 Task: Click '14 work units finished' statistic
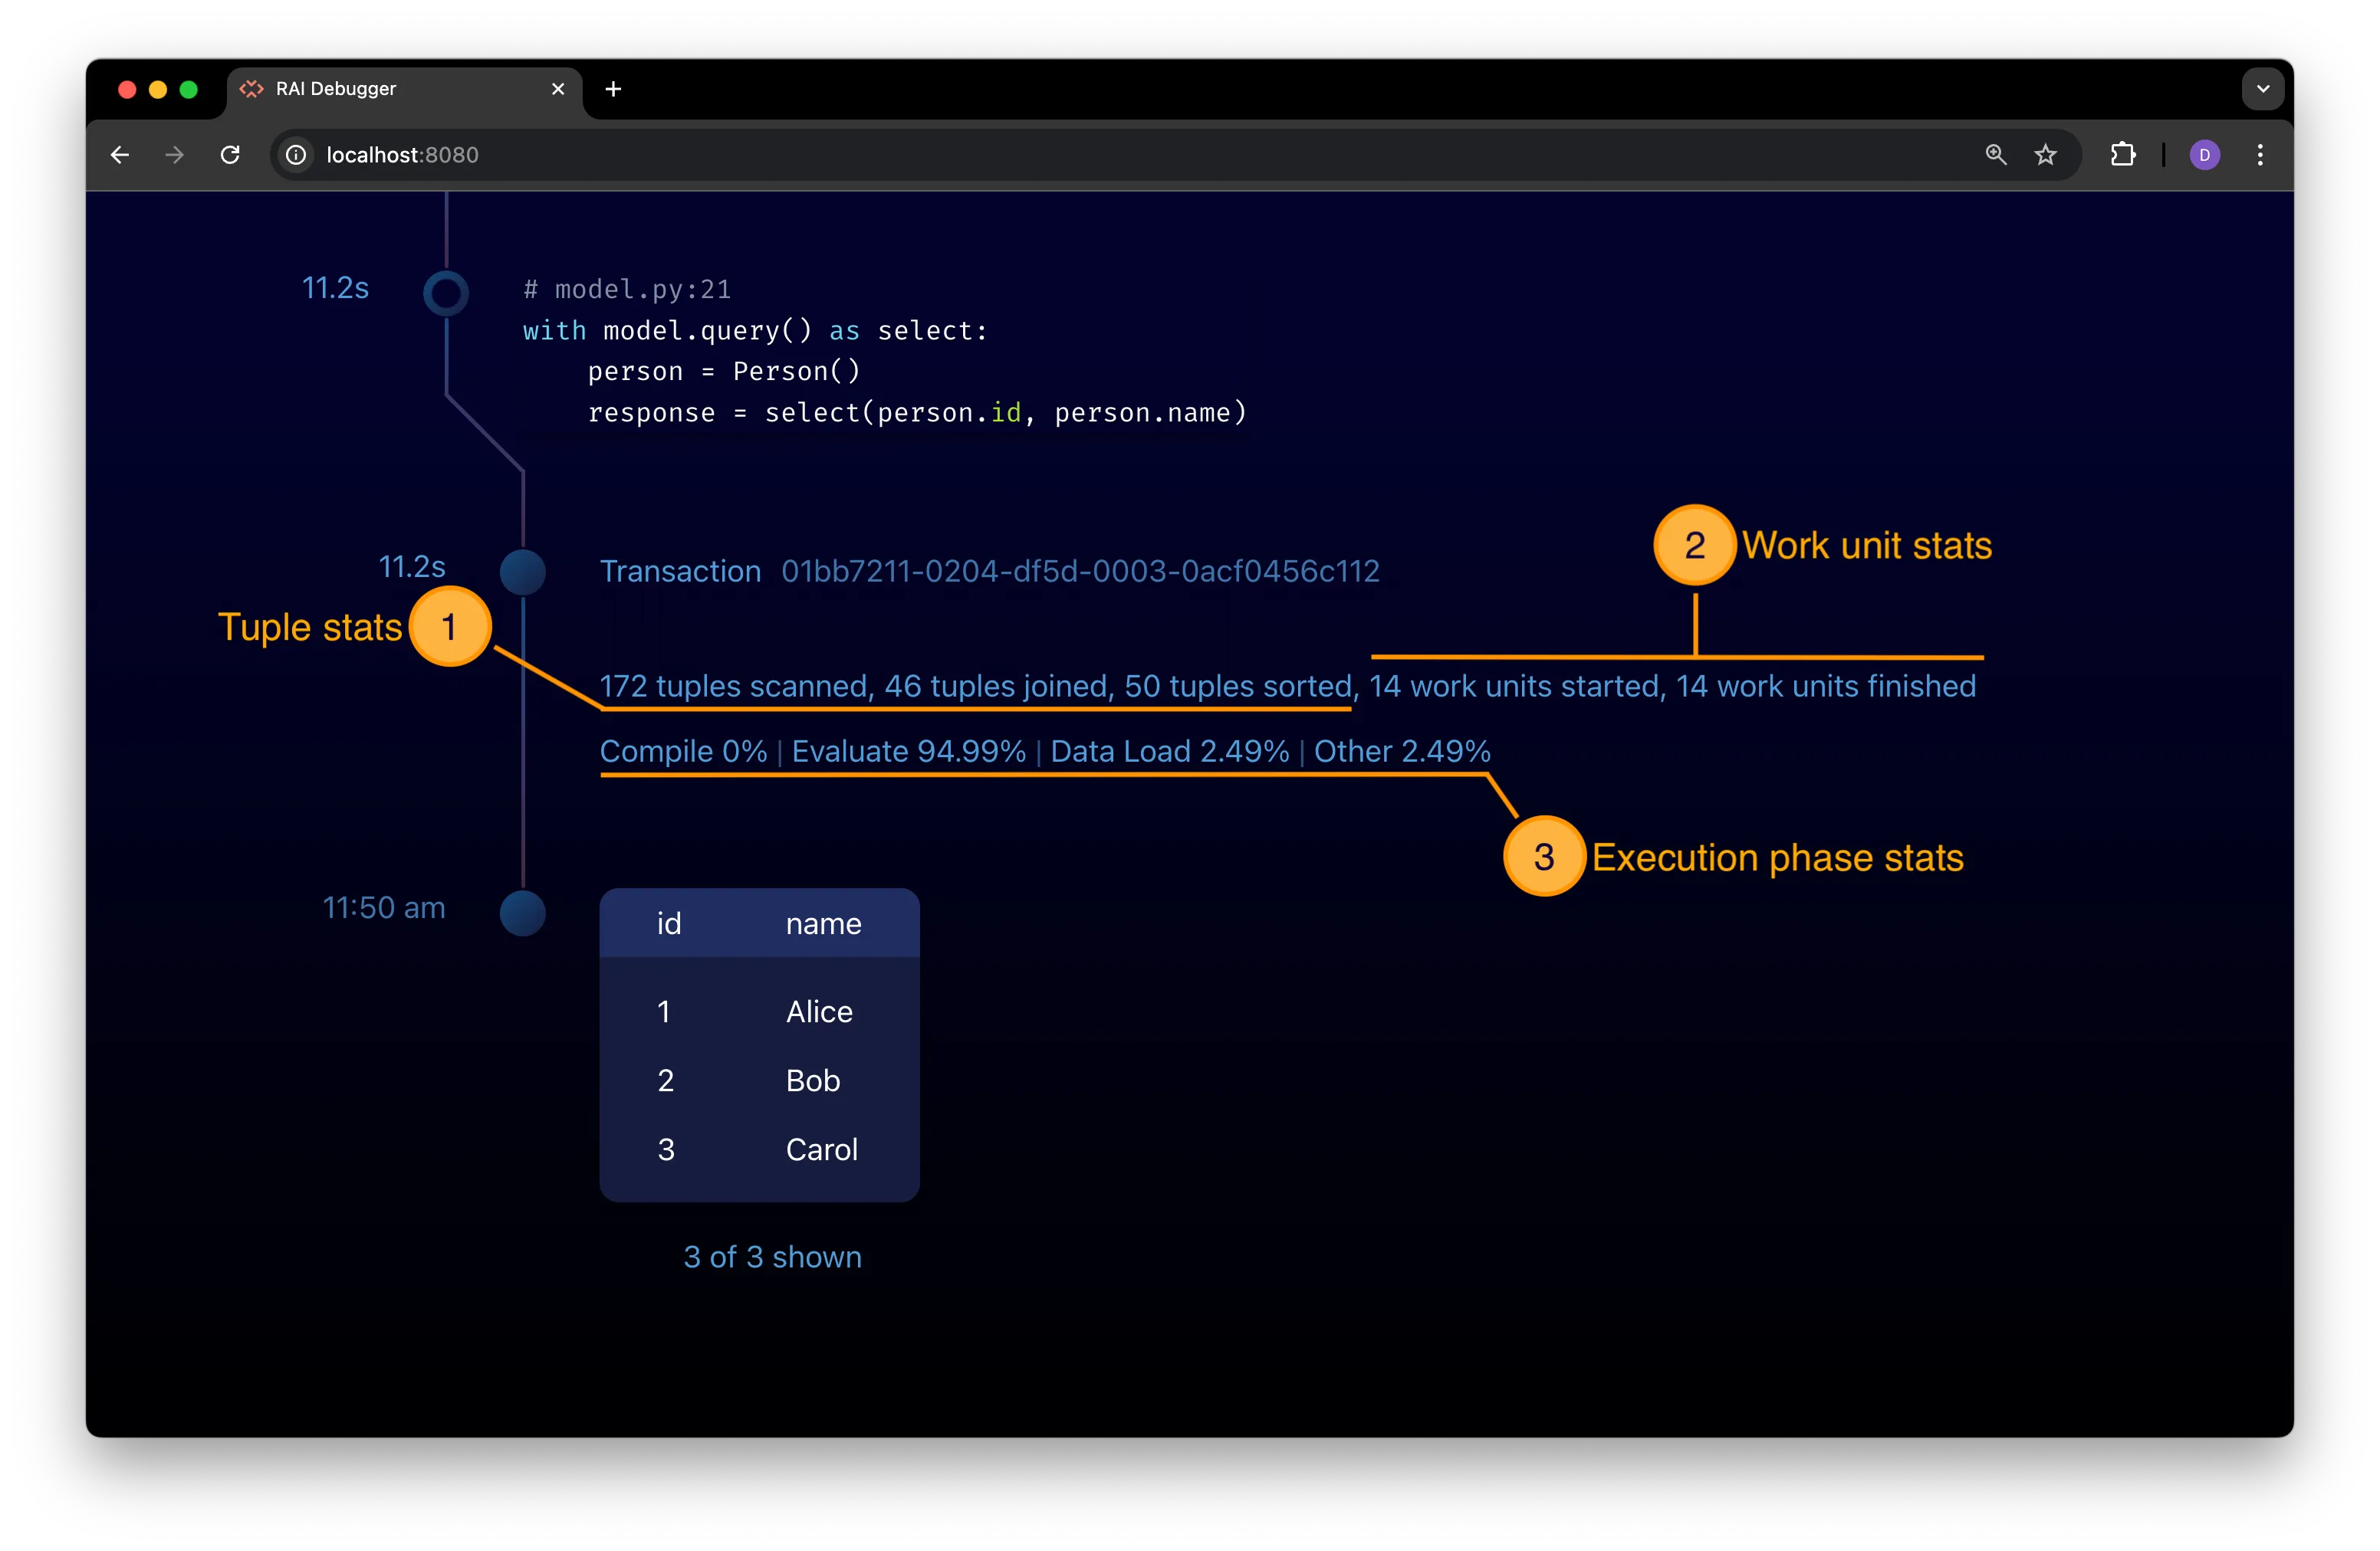tap(1826, 686)
